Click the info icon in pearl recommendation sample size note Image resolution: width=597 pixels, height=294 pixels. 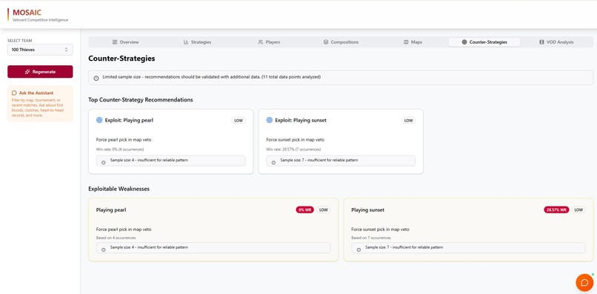[x=103, y=163]
